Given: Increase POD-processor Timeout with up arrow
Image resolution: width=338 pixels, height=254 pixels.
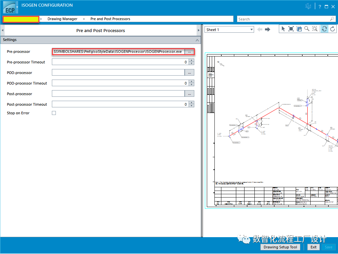Looking at the screenshot, I should (191, 82).
